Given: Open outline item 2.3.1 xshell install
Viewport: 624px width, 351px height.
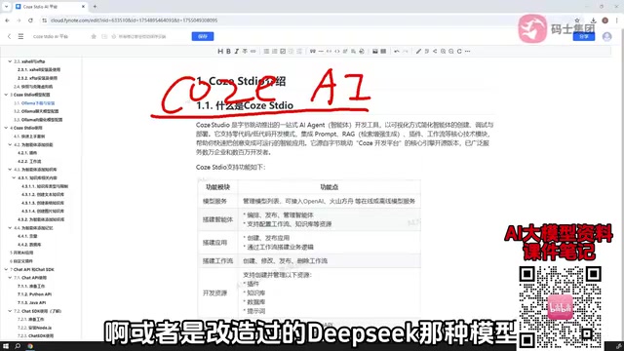Looking at the screenshot, I should pos(39,69).
